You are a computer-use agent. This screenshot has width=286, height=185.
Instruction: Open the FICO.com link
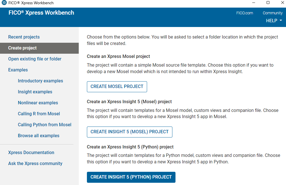tap(245, 13)
